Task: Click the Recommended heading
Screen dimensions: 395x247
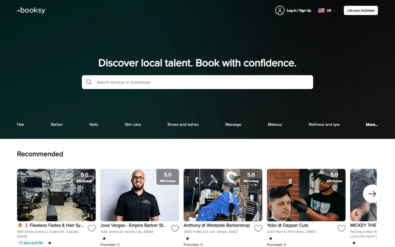Action: [x=40, y=154]
